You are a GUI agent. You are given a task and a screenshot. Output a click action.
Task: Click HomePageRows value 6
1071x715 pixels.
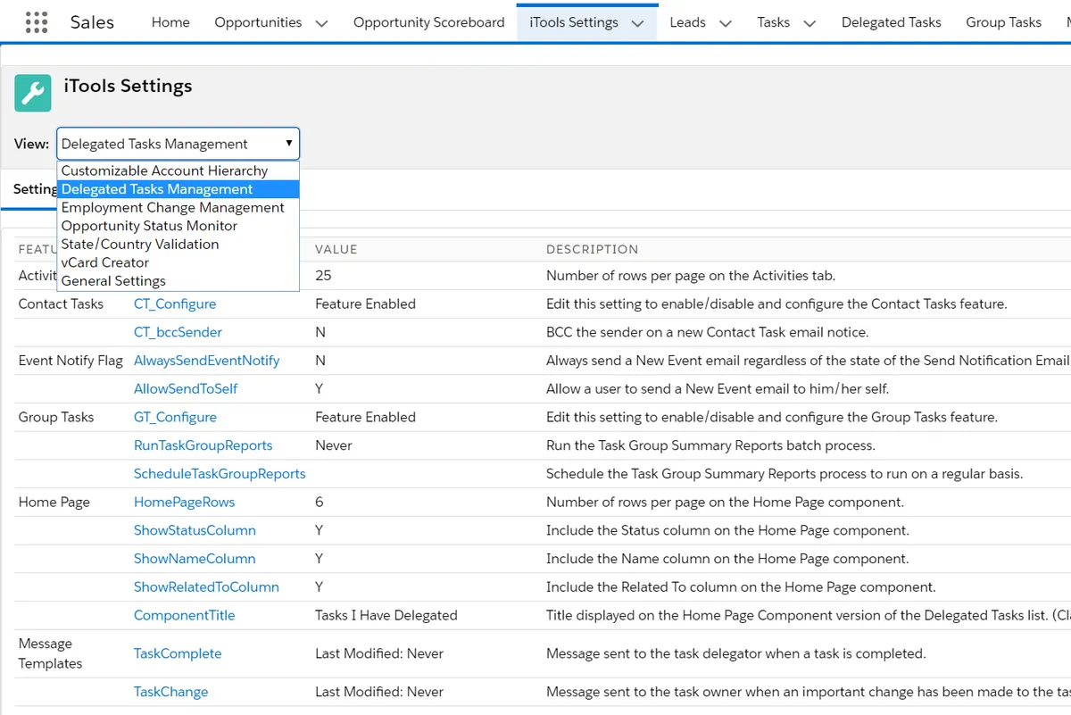point(320,502)
